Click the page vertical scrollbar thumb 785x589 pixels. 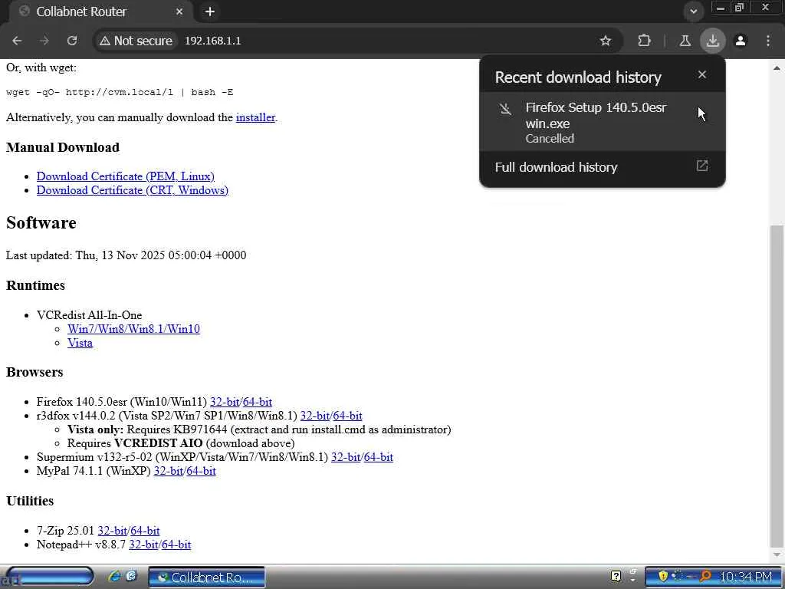[777, 386]
